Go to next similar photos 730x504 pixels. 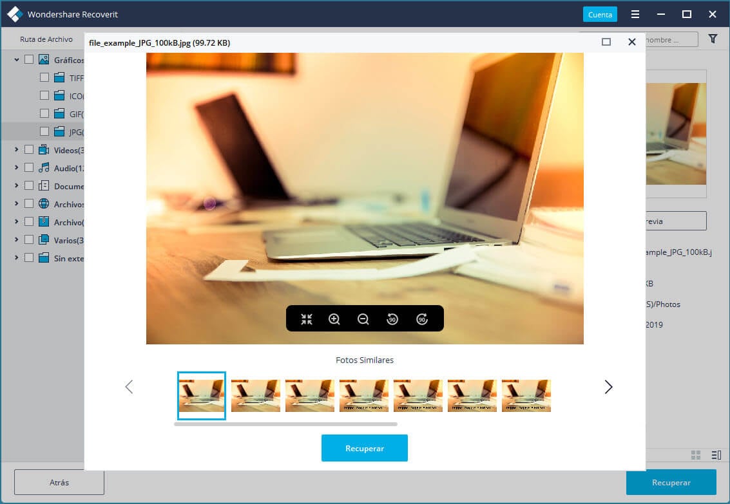608,387
